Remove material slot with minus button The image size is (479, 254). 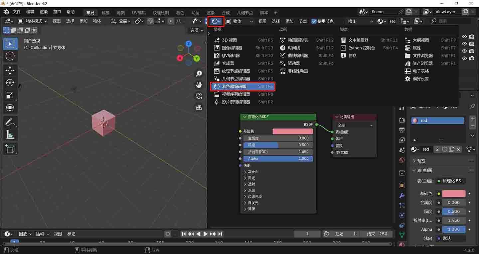(473, 126)
